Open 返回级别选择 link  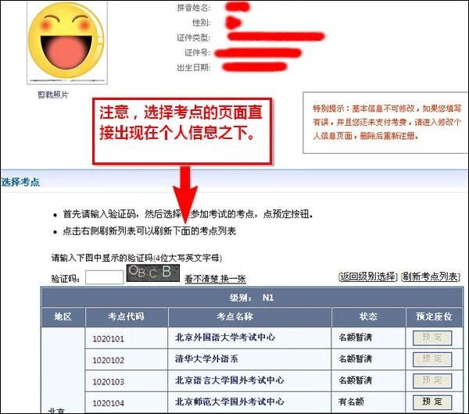[368, 277]
